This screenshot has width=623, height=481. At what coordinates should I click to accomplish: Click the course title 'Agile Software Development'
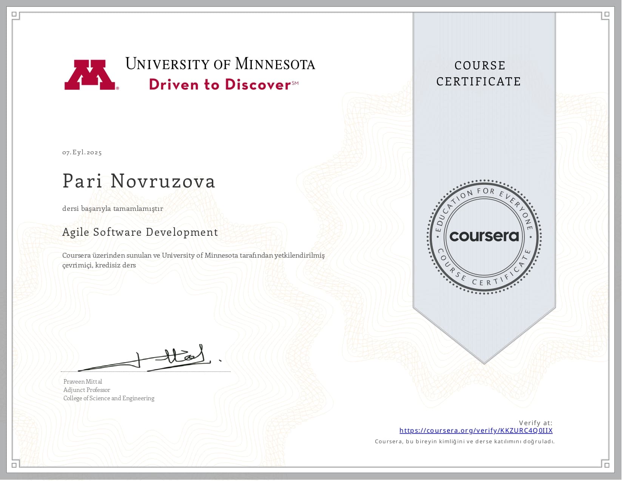click(x=140, y=232)
